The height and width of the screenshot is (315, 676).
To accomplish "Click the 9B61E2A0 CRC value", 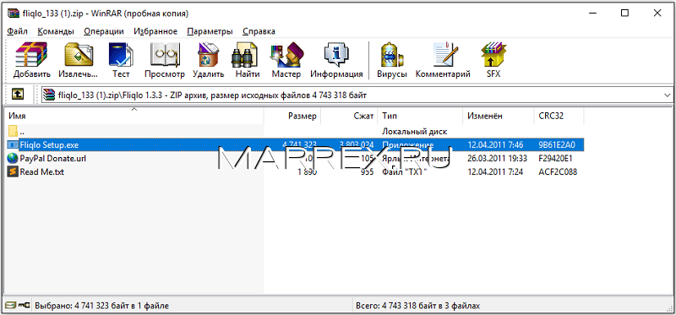I will [557, 144].
